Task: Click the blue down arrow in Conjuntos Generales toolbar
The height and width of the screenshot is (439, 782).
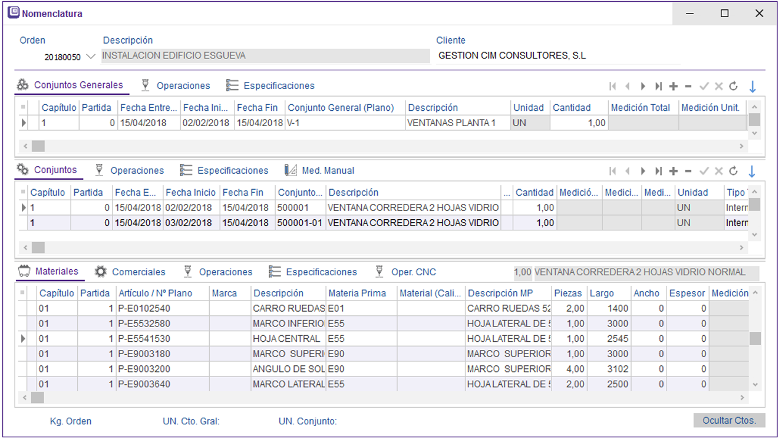Action: pyautogui.click(x=753, y=87)
